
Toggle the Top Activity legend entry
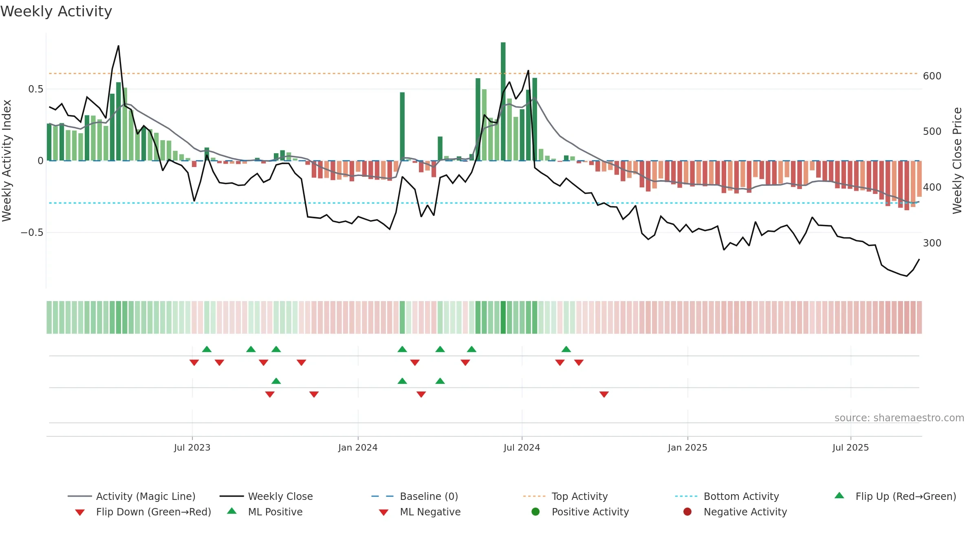565,496
